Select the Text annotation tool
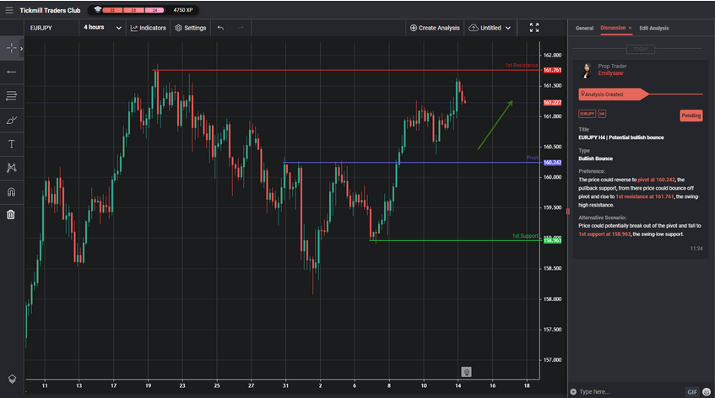 click(x=12, y=144)
